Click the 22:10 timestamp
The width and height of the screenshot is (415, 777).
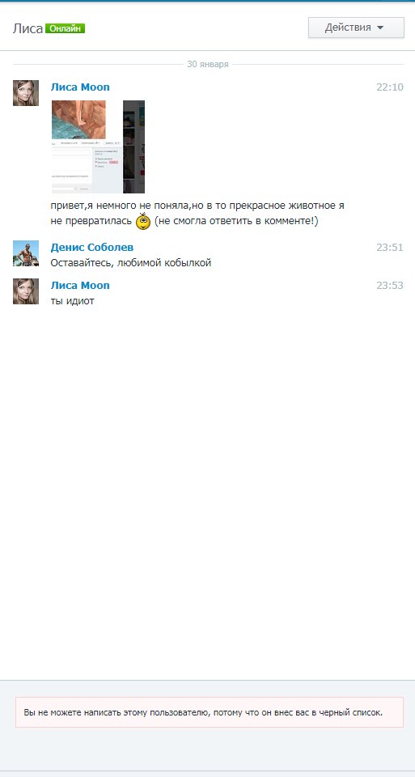tap(390, 87)
